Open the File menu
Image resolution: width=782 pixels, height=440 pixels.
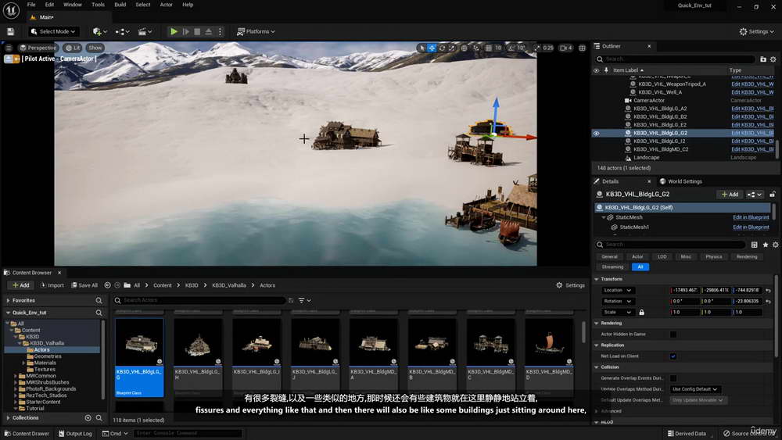tap(31, 5)
